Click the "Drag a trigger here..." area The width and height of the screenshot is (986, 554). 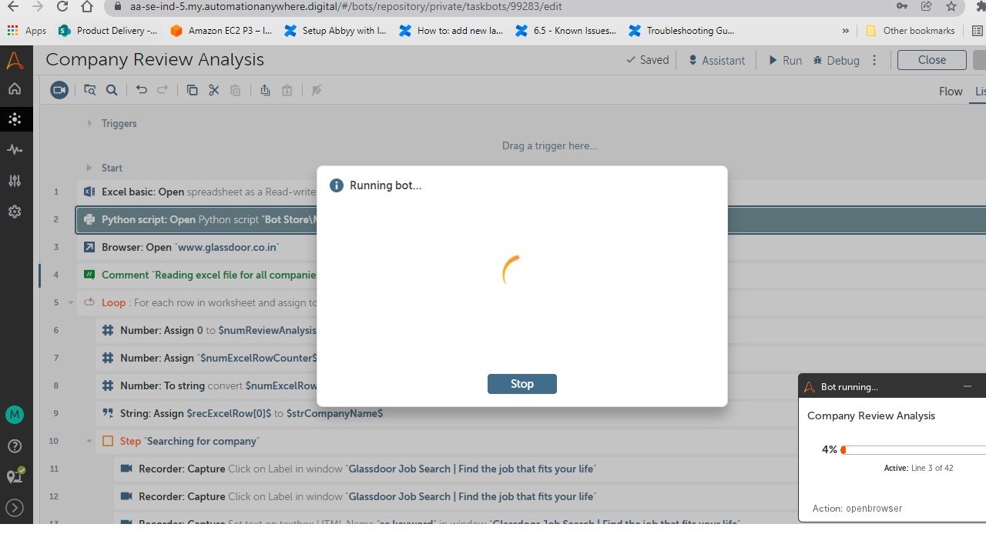[x=549, y=145]
